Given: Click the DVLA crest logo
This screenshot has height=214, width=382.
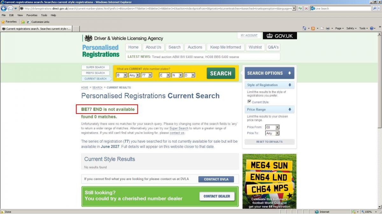Looking at the screenshot, I should tap(88, 38).
